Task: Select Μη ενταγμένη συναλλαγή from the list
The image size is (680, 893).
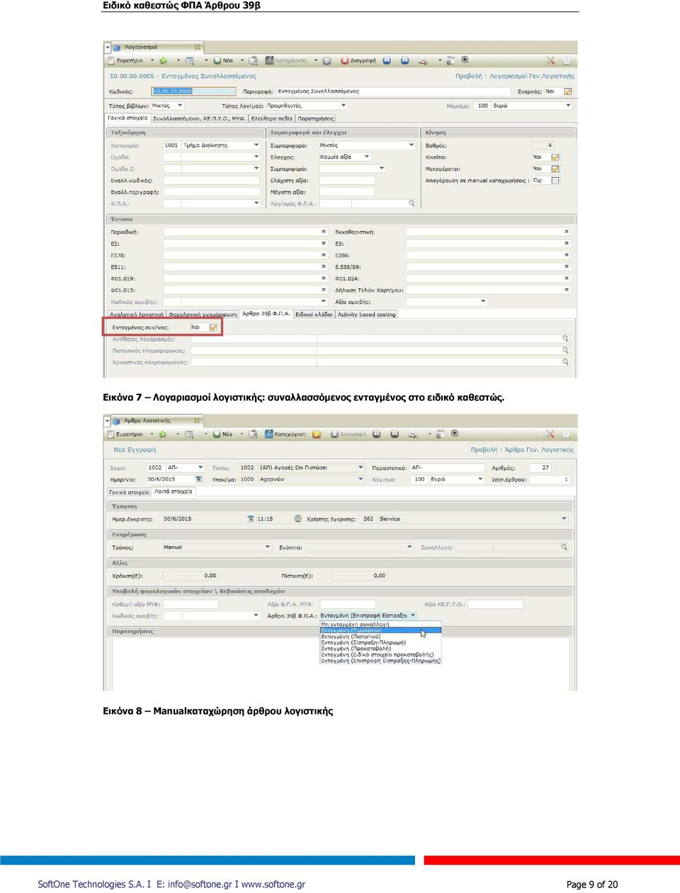Action: (380, 624)
